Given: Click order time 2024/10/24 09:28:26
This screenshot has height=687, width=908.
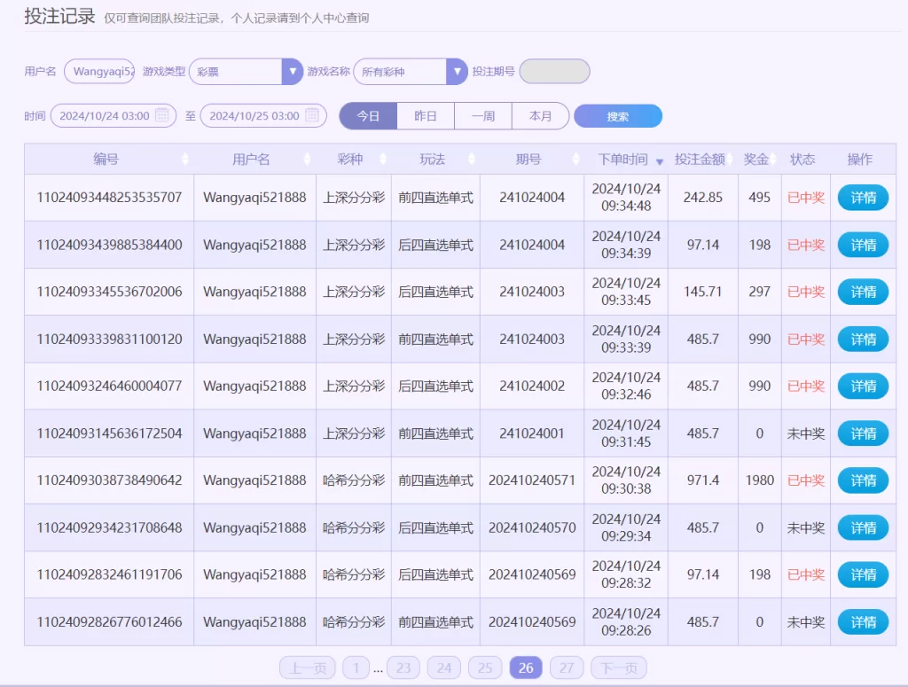Looking at the screenshot, I should pyautogui.click(x=626, y=622).
